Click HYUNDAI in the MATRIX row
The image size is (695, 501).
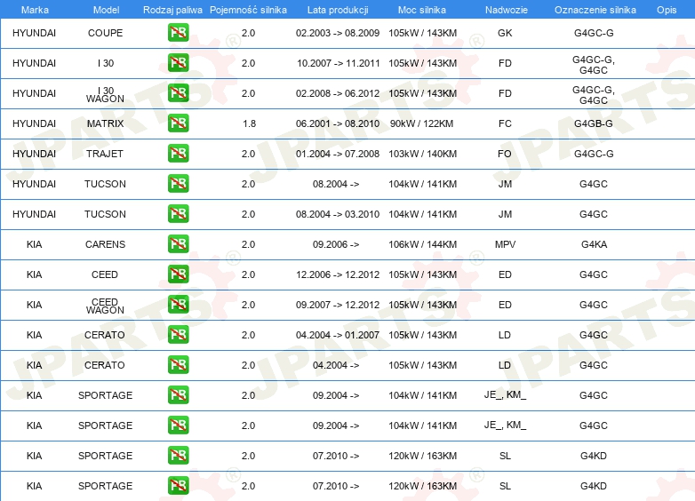point(34,123)
